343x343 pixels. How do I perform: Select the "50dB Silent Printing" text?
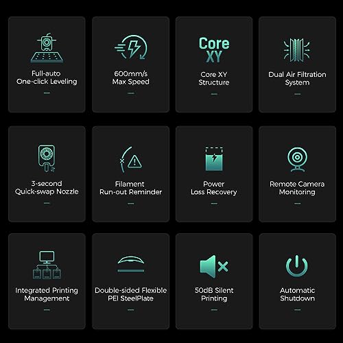[214, 294]
